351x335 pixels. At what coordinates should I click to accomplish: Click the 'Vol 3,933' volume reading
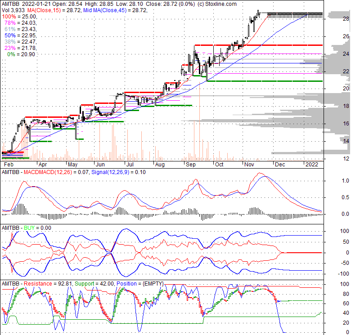[x=13, y=10]
